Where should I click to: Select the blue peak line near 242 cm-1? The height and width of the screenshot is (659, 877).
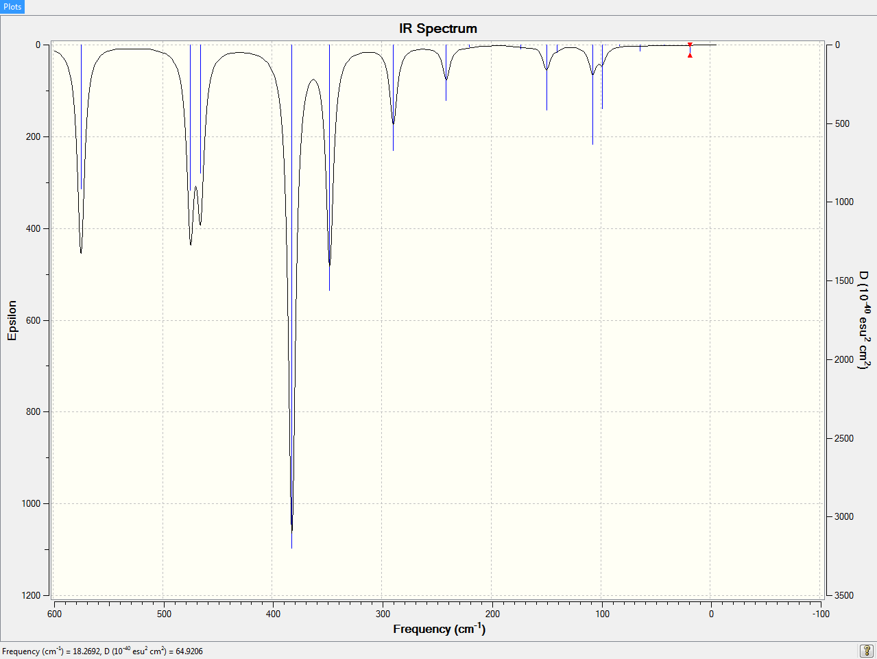[446, 73]
